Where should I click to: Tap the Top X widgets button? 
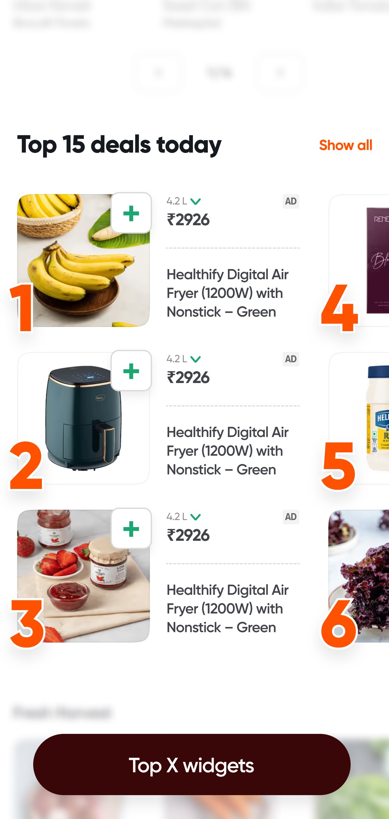(192, 765)
